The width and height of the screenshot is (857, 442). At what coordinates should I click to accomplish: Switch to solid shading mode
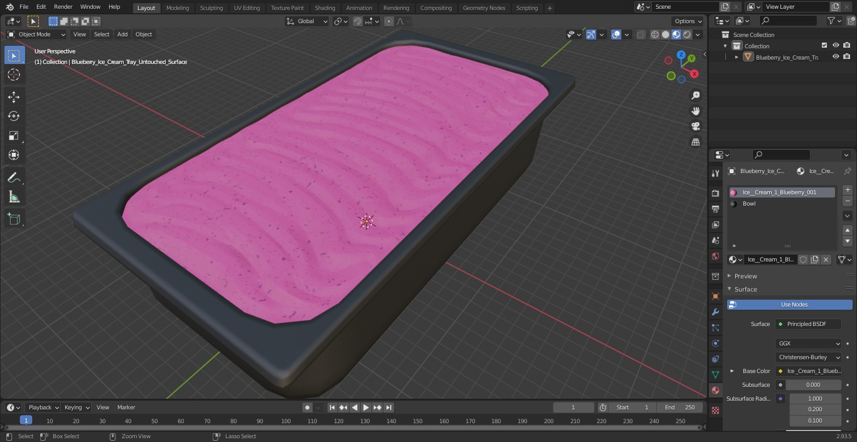[x=666, y=34]
